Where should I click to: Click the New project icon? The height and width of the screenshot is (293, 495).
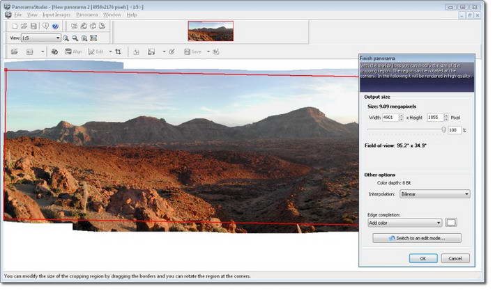(15, 26)
